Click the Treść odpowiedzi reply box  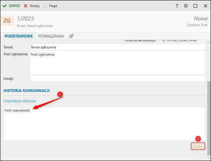(x=104, y=124)
